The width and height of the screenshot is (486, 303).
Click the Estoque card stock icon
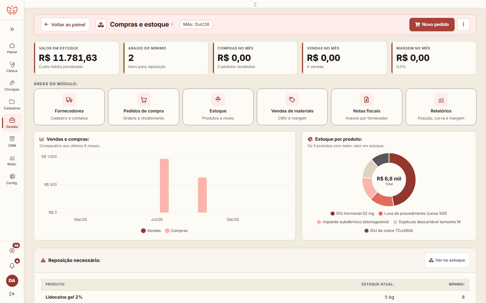218,100
